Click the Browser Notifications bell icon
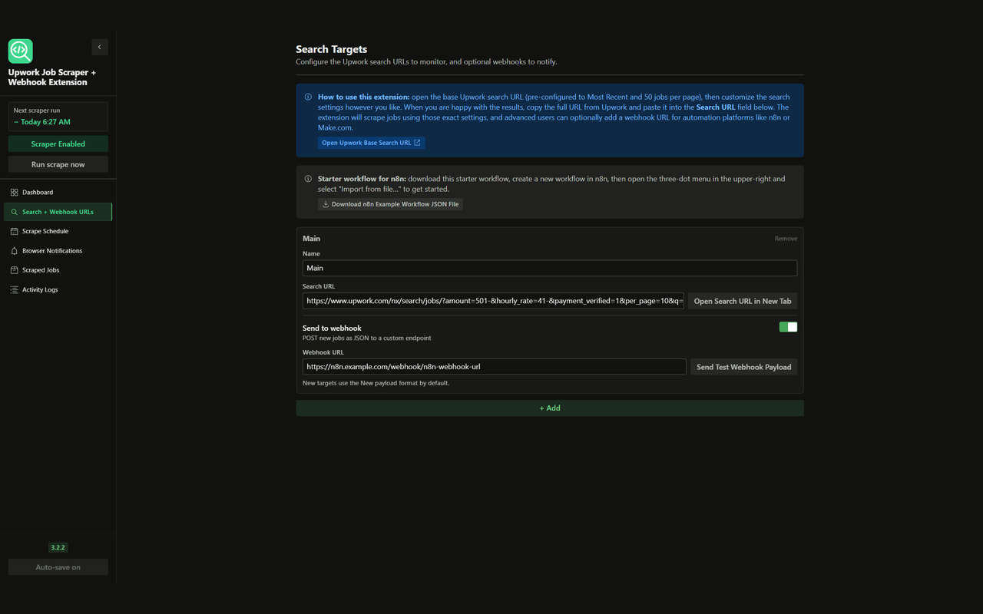 click(x=15, y=251)
